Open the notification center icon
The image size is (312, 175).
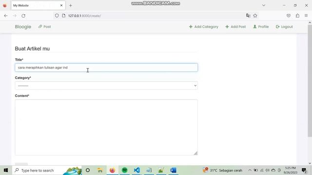coord(304,170)
